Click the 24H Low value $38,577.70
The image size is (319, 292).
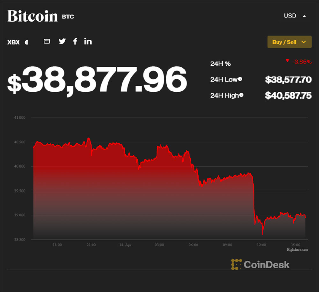coord(288,79)
